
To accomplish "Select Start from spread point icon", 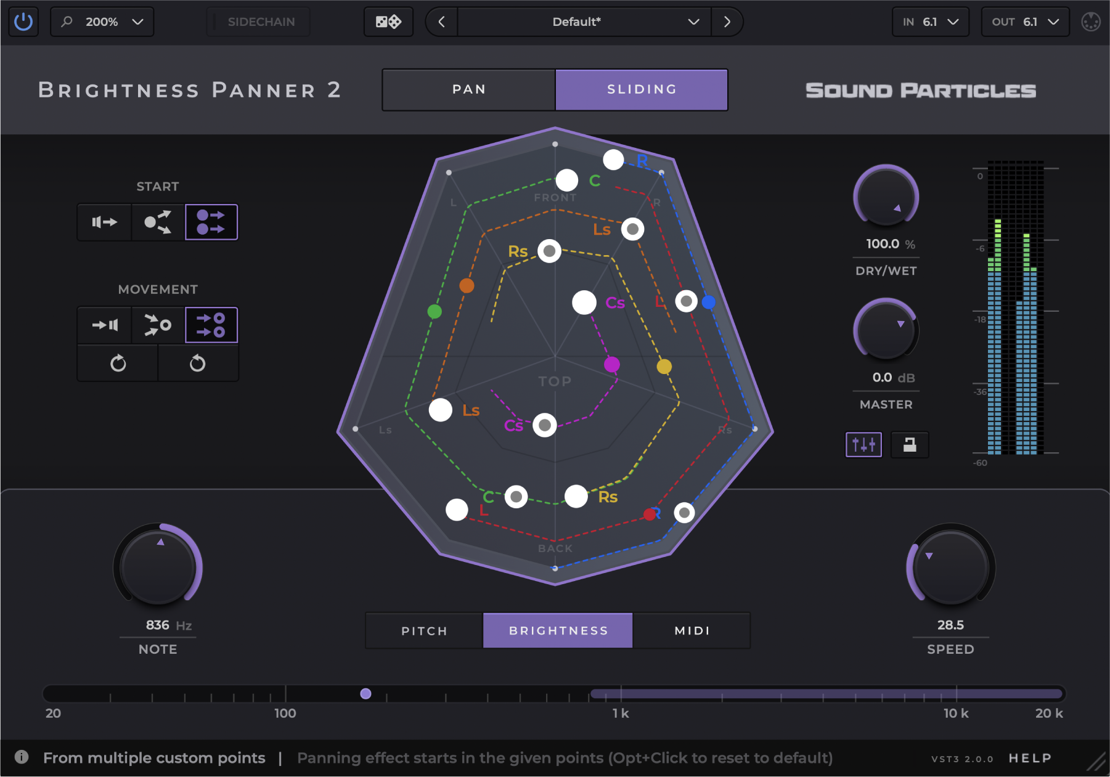I will [158, 222].
